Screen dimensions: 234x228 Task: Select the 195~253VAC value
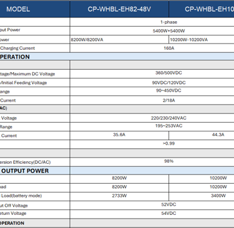click(168, 126)
